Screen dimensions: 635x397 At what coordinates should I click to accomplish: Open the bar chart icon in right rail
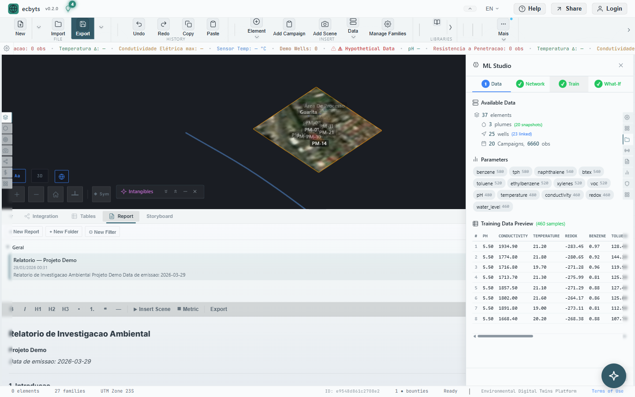pyautogui.click(x=627, y=172)
